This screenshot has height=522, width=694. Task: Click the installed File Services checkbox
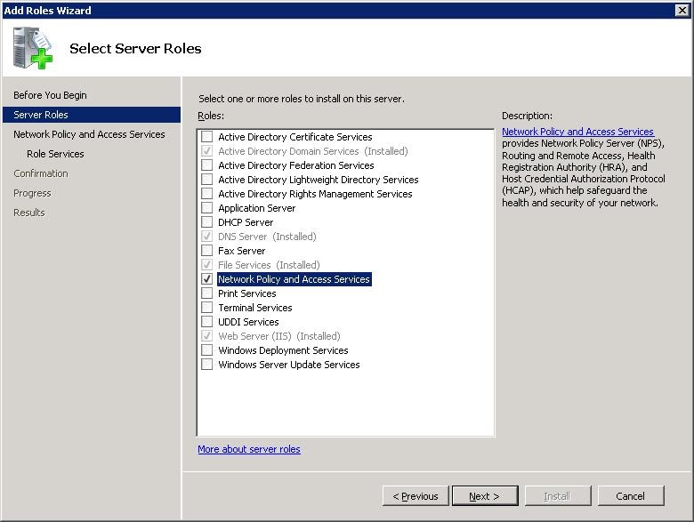206,264
